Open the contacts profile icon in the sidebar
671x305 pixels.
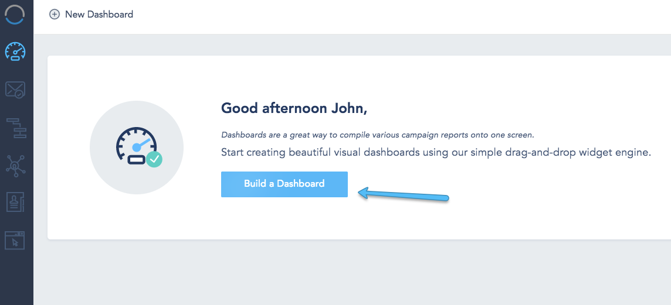[15, 201]
